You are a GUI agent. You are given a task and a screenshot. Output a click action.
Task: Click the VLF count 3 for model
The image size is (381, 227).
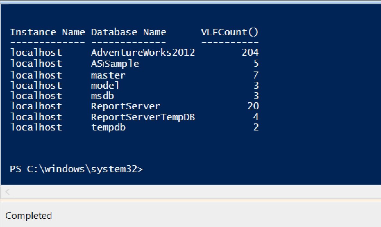256,85
